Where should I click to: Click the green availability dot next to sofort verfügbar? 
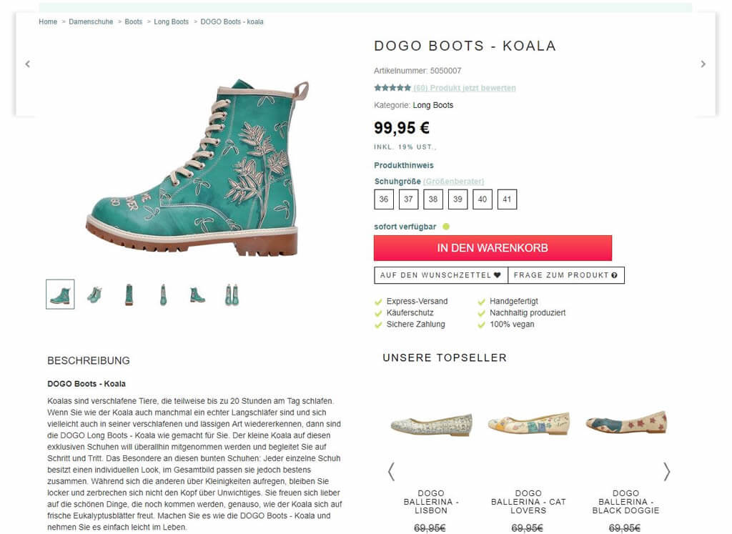[x=446, y=226]
